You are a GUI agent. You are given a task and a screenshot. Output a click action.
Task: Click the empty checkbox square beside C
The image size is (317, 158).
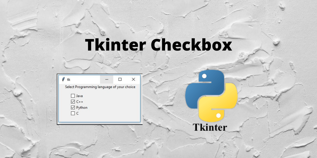73,113
